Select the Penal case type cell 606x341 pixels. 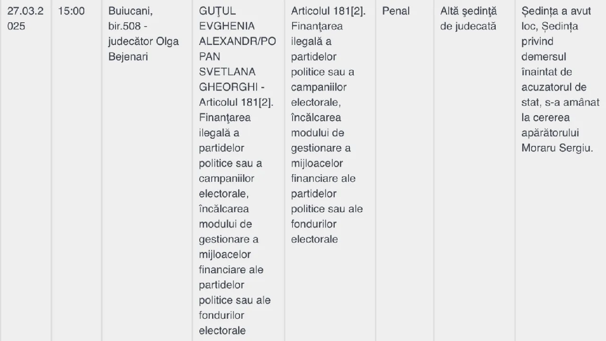[x=396, y=11]
